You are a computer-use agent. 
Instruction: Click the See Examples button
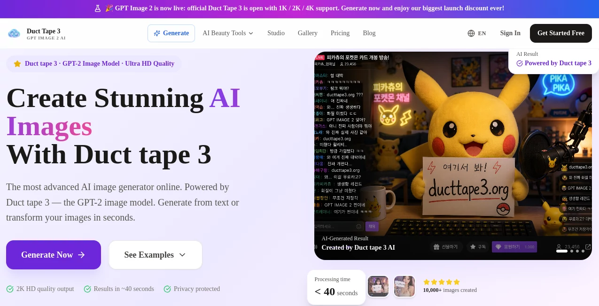pyautogui.click(x=156, y=255)
